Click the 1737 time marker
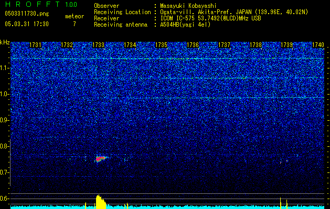This screenshot has width=330, height=209. (224, 45)
